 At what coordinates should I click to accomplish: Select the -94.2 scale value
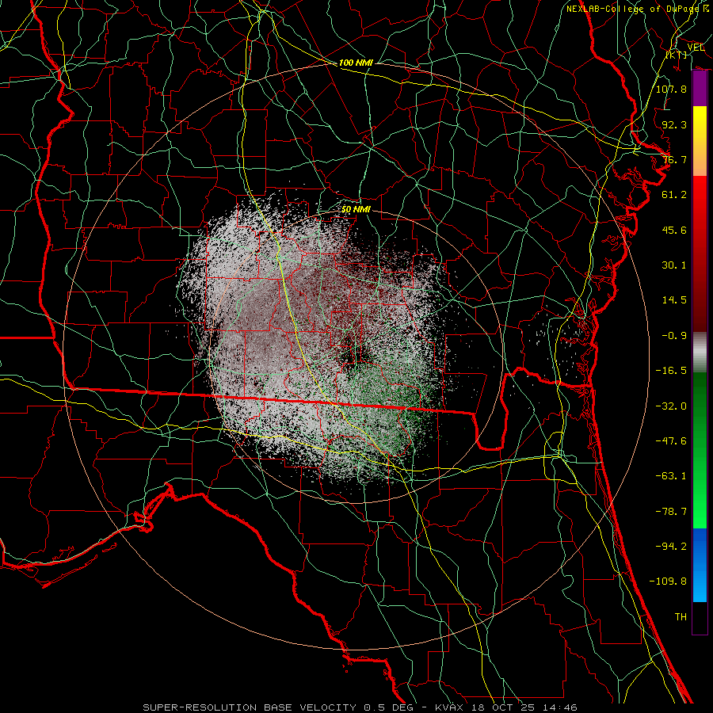[x=671, y=547]
